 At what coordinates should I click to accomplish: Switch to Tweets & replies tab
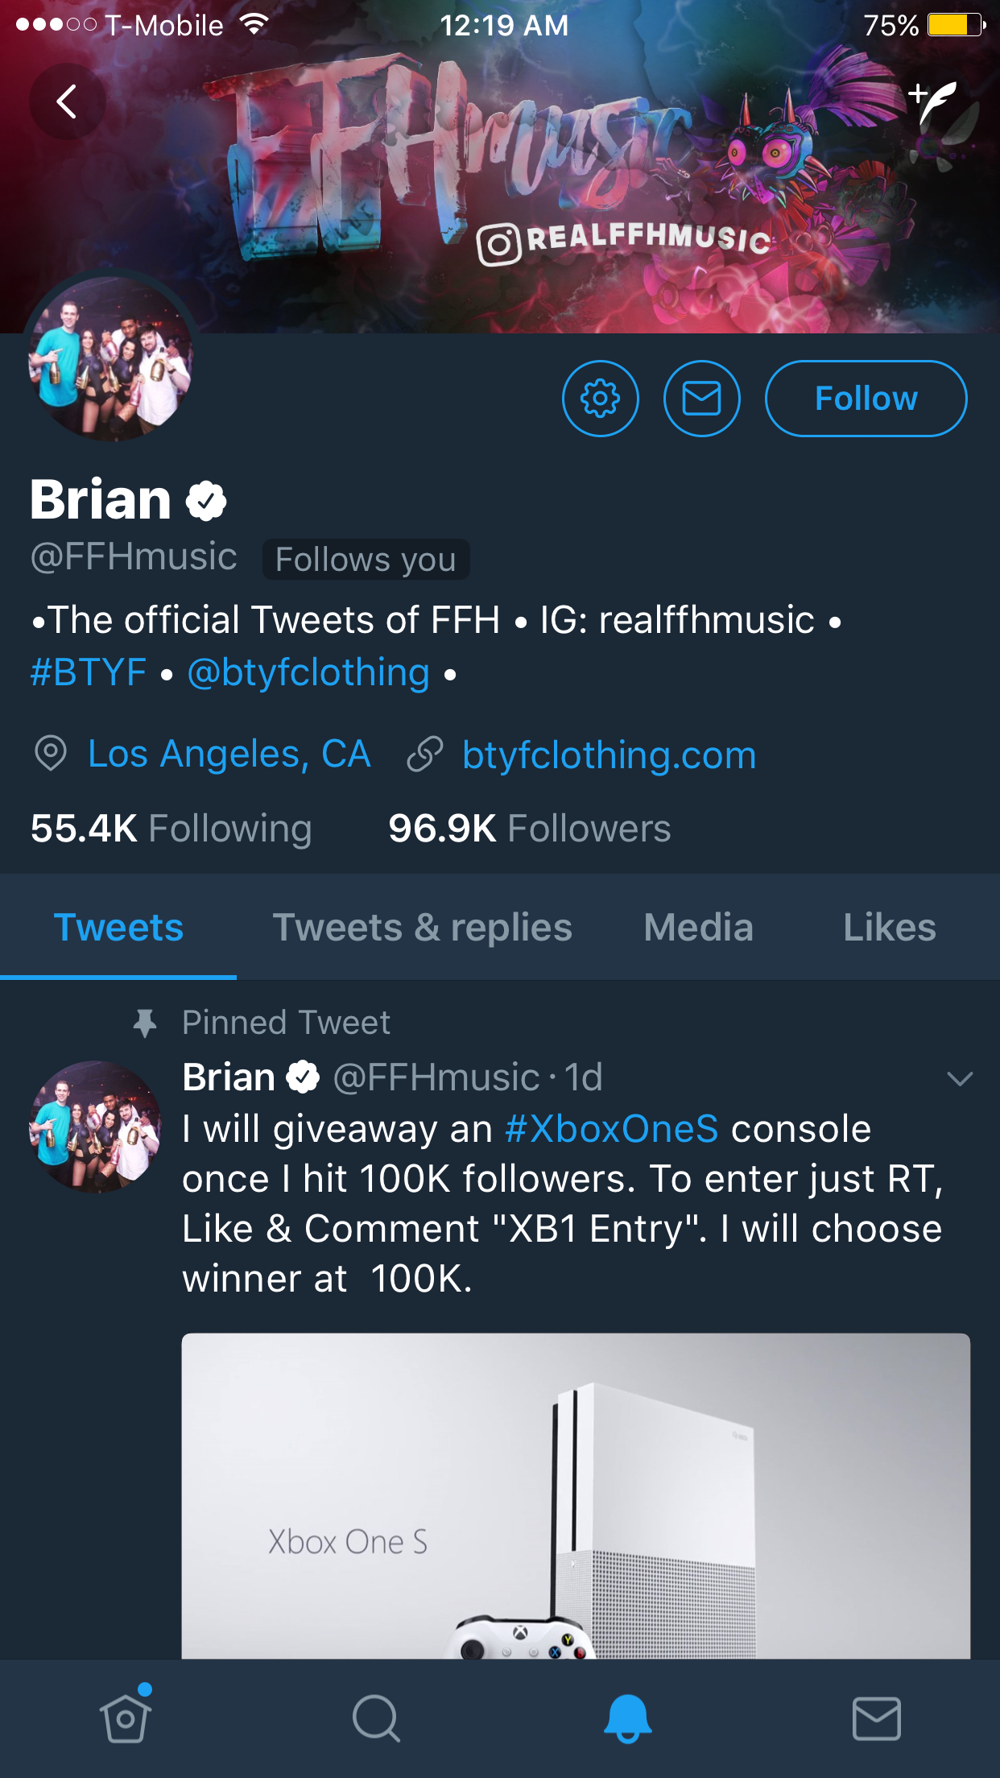coord(422,928)
